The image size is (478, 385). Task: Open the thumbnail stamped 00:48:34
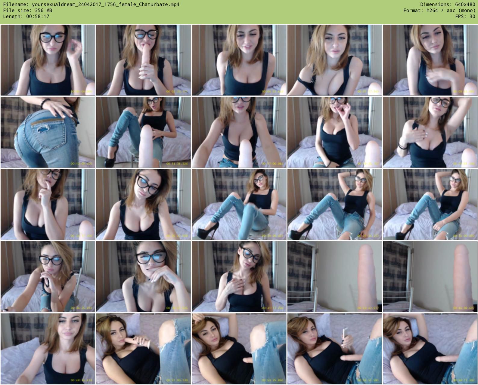tap(48, 349)
